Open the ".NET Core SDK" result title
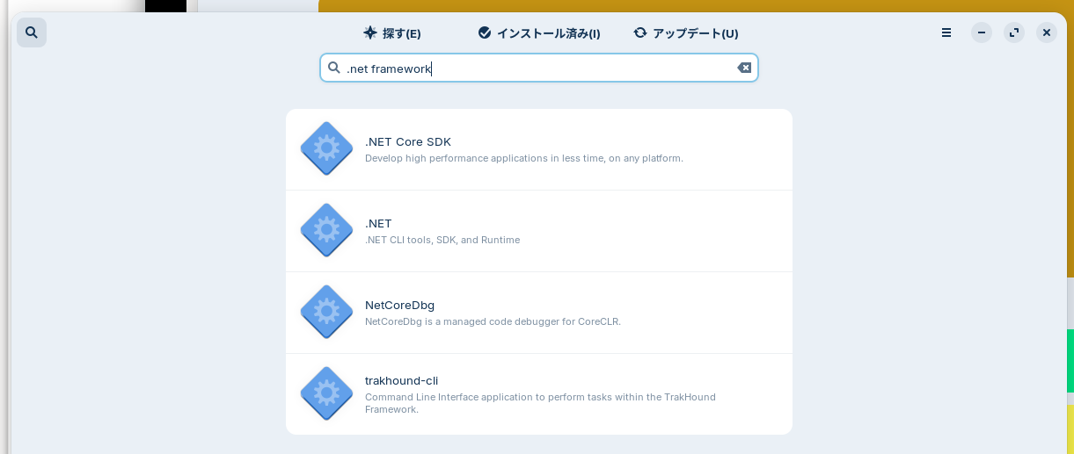1074x454 pixels. pyautogui.click(x=408, y=141)
